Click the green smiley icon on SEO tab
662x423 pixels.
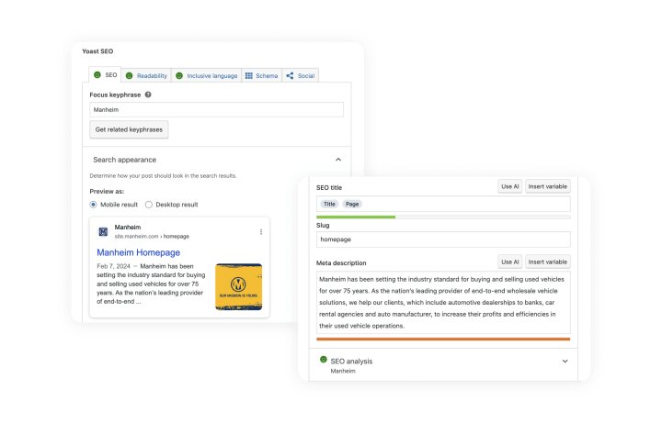(97, 74)
